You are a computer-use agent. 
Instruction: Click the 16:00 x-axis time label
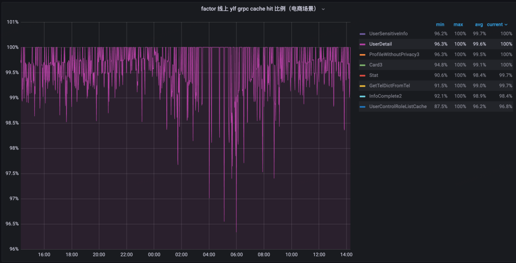coord(44,255)
